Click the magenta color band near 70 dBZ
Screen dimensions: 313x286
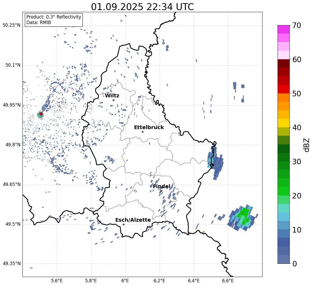click(283, 29)
